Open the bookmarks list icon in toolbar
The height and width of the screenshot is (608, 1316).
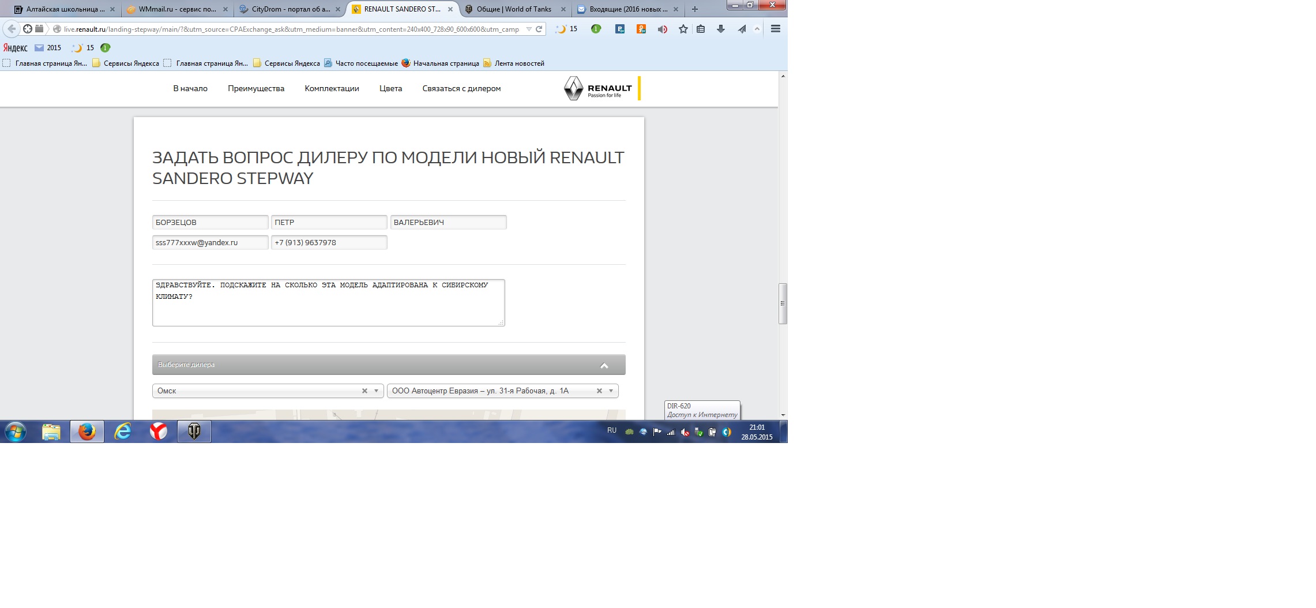[x=701, y=29]
